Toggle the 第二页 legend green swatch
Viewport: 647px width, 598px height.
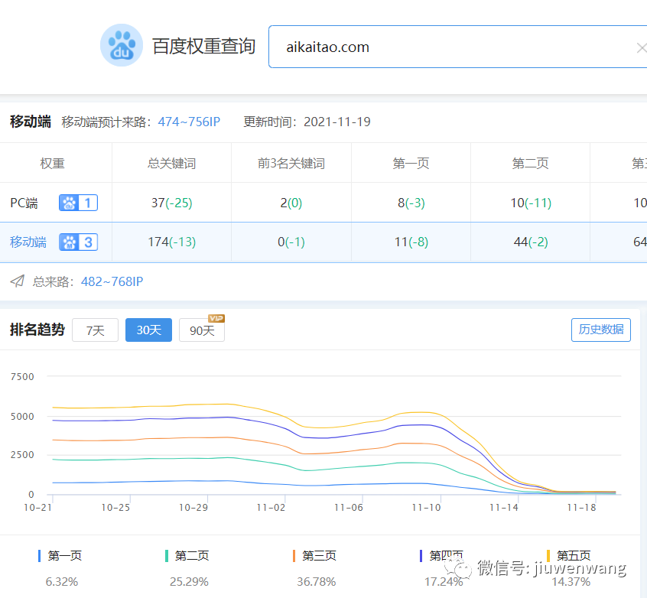pyautogui.click(x=166, y=556)
